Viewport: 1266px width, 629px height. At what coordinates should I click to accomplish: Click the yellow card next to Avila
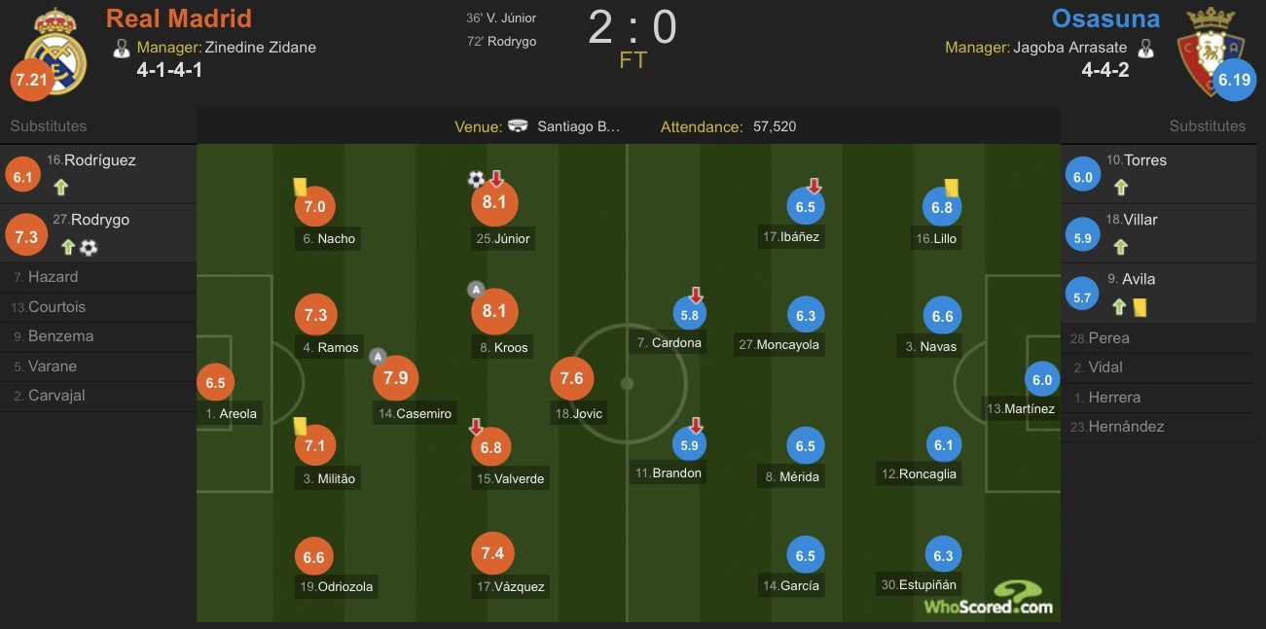pyautogui.click(x=1139, y=306)
